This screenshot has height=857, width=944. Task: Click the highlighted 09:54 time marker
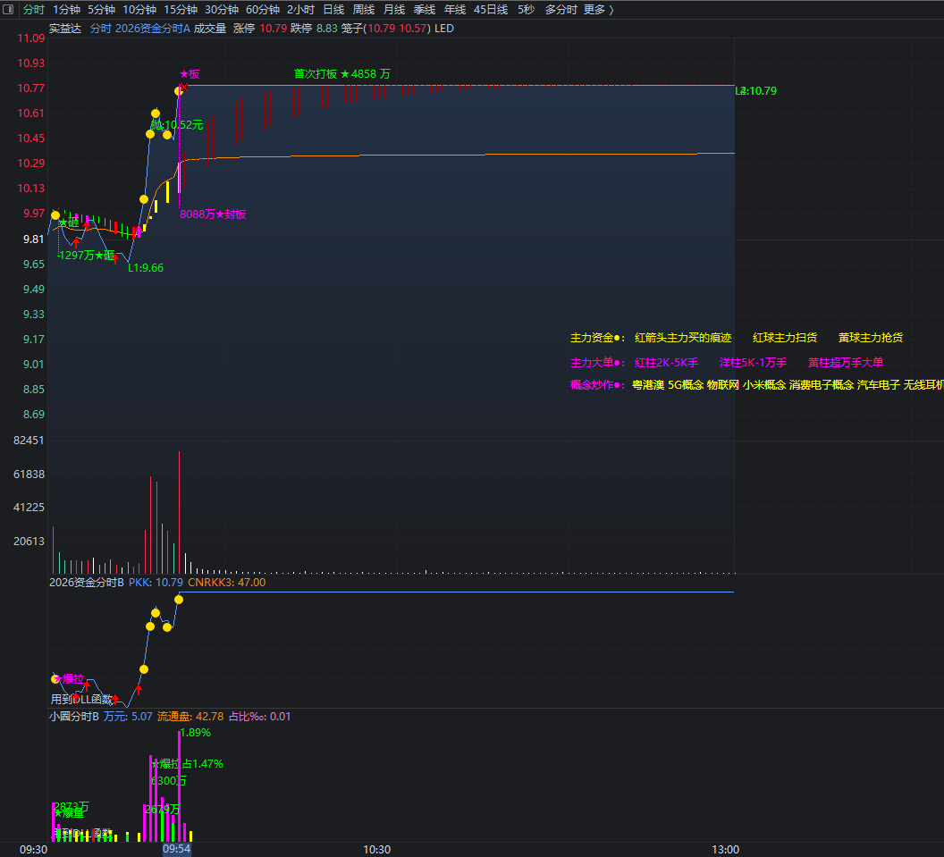click(176, 849)
